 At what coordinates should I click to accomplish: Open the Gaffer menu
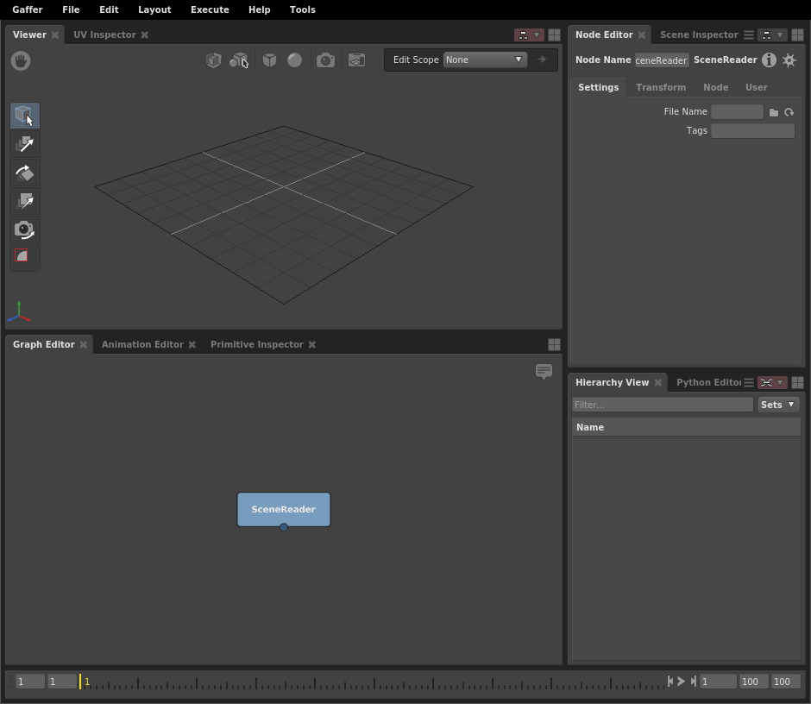pos(28,9)
